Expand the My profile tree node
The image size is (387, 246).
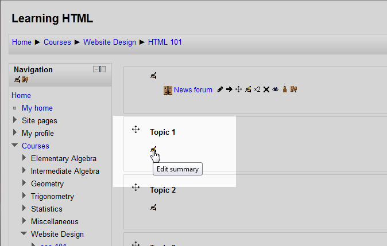click(x=15, y=133)
